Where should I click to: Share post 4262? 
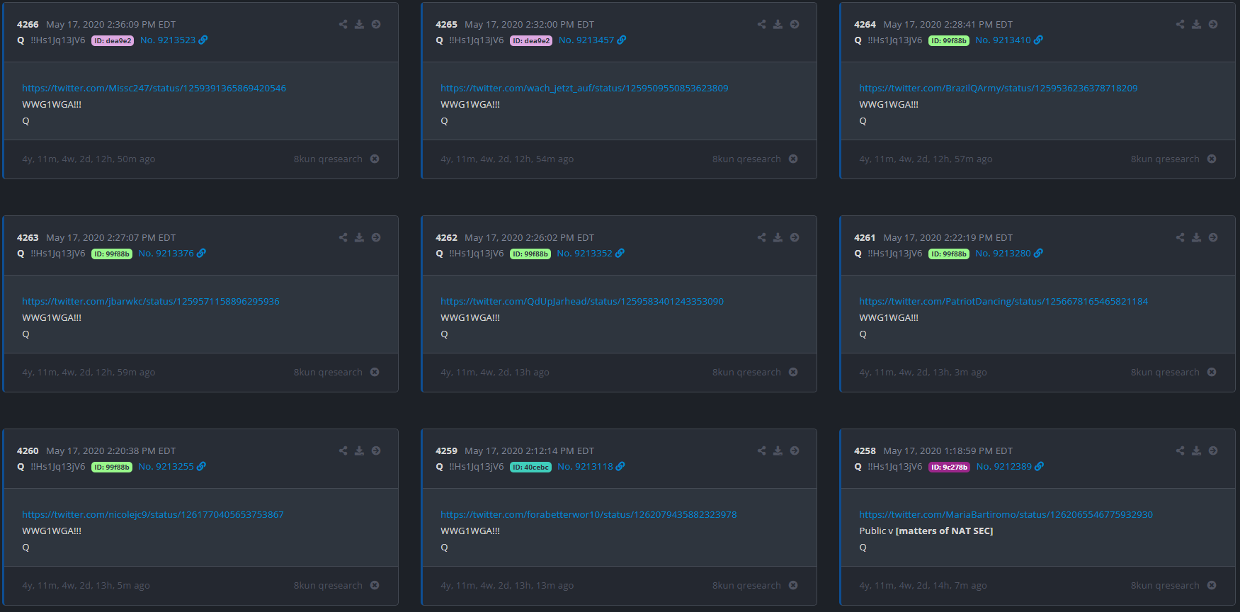pyautogui.click(x=761, y=237)
